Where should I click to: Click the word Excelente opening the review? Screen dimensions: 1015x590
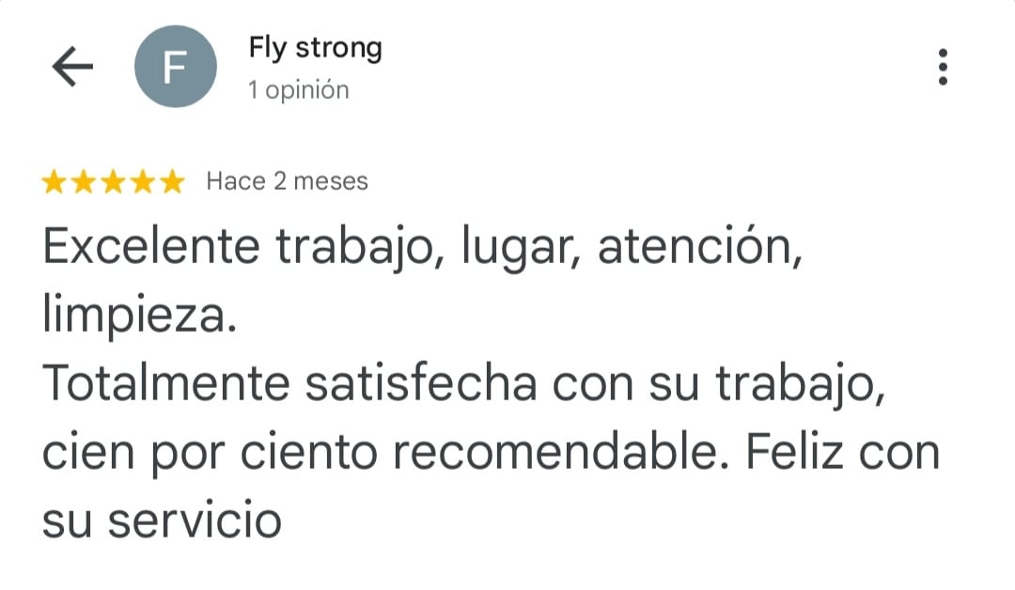(150, 246)
